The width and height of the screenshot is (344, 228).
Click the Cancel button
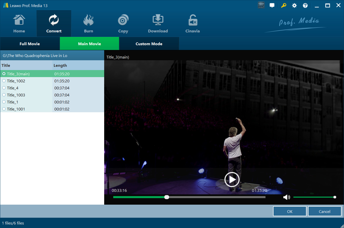325,211
